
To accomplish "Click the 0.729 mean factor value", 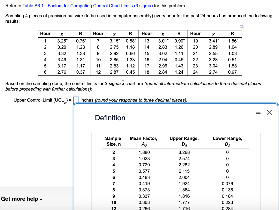I will (x=143, y=165).
